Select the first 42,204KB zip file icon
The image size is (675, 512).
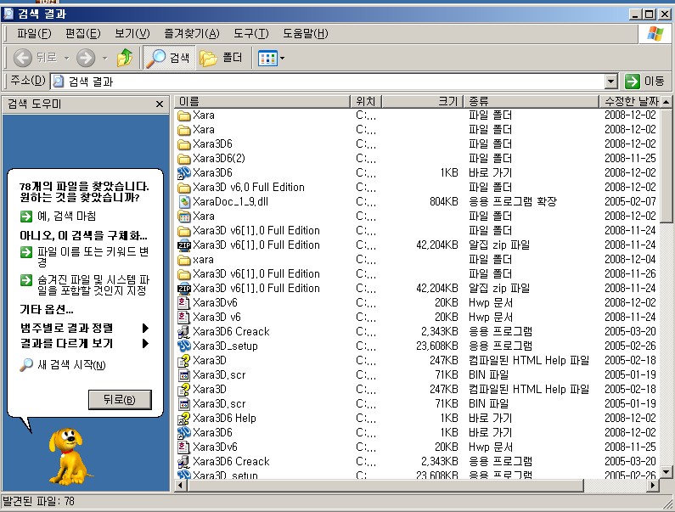pyautogui.click(x=183, y=245)
